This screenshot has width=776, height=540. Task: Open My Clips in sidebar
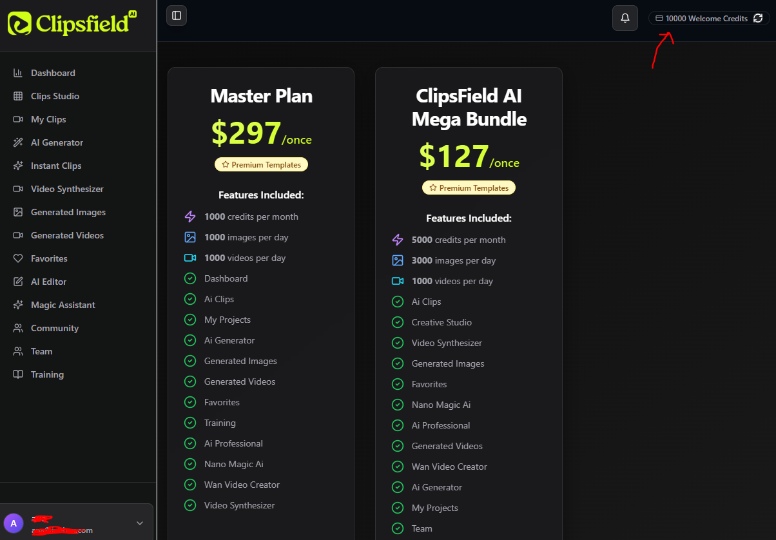pos(48,119)
